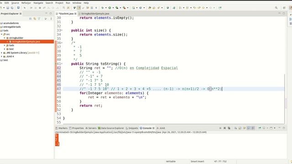
Task: Open a terminal from the toolbar icon
Action: [18, 8]
